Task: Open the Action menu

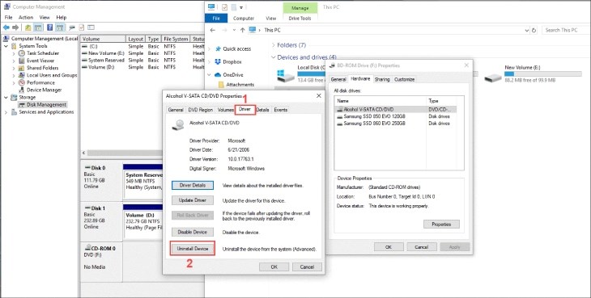Action: click(26, 17)
